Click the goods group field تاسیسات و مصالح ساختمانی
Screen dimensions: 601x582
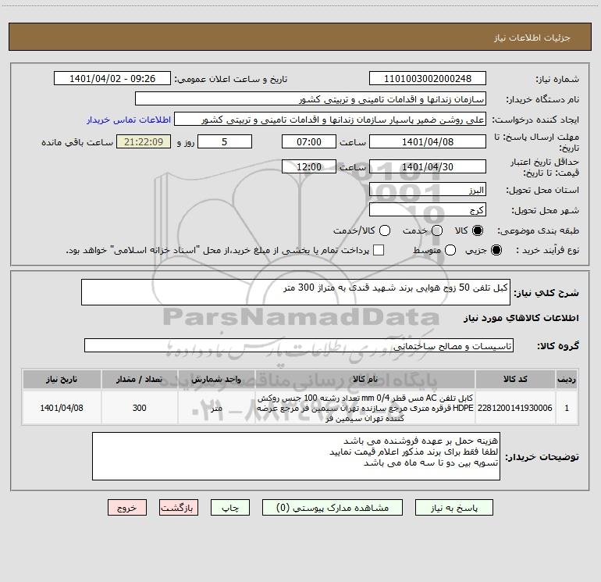click(x=299, y=345)
